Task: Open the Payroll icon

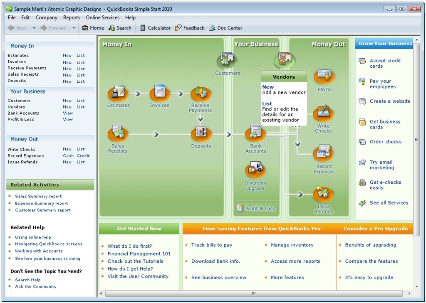Action: [x=324, y=77]
